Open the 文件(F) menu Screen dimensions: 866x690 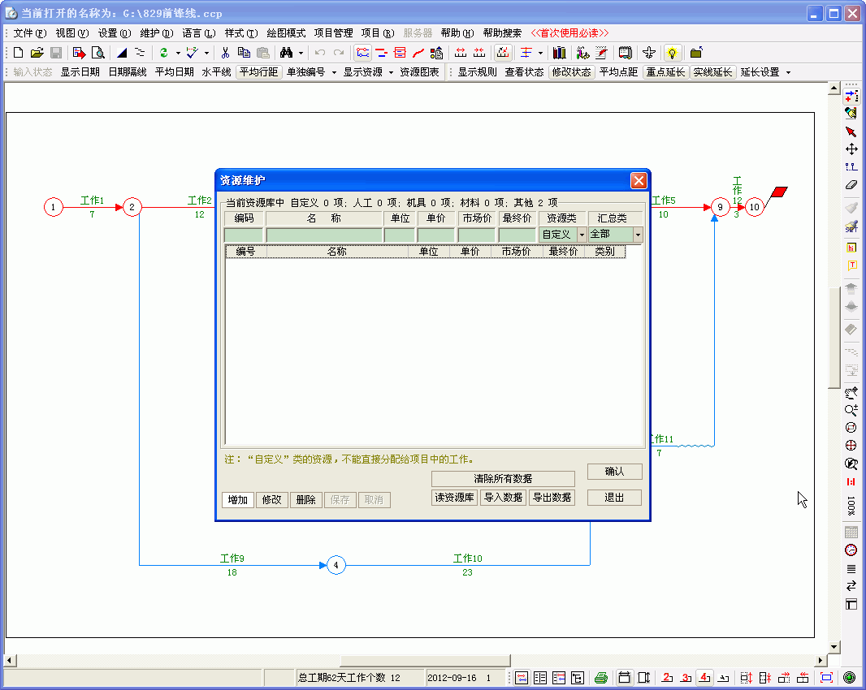[x=30, y=33]
